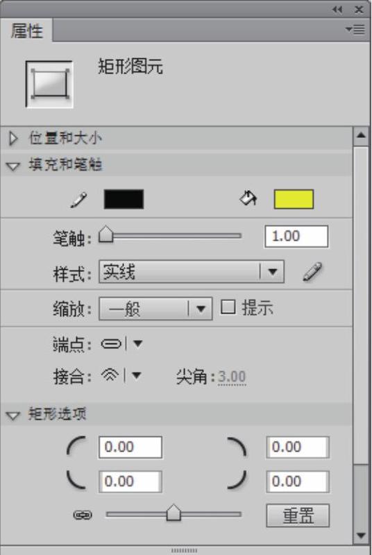
Task: Open the yellow fill color swatch
Action: pos(294,199)
